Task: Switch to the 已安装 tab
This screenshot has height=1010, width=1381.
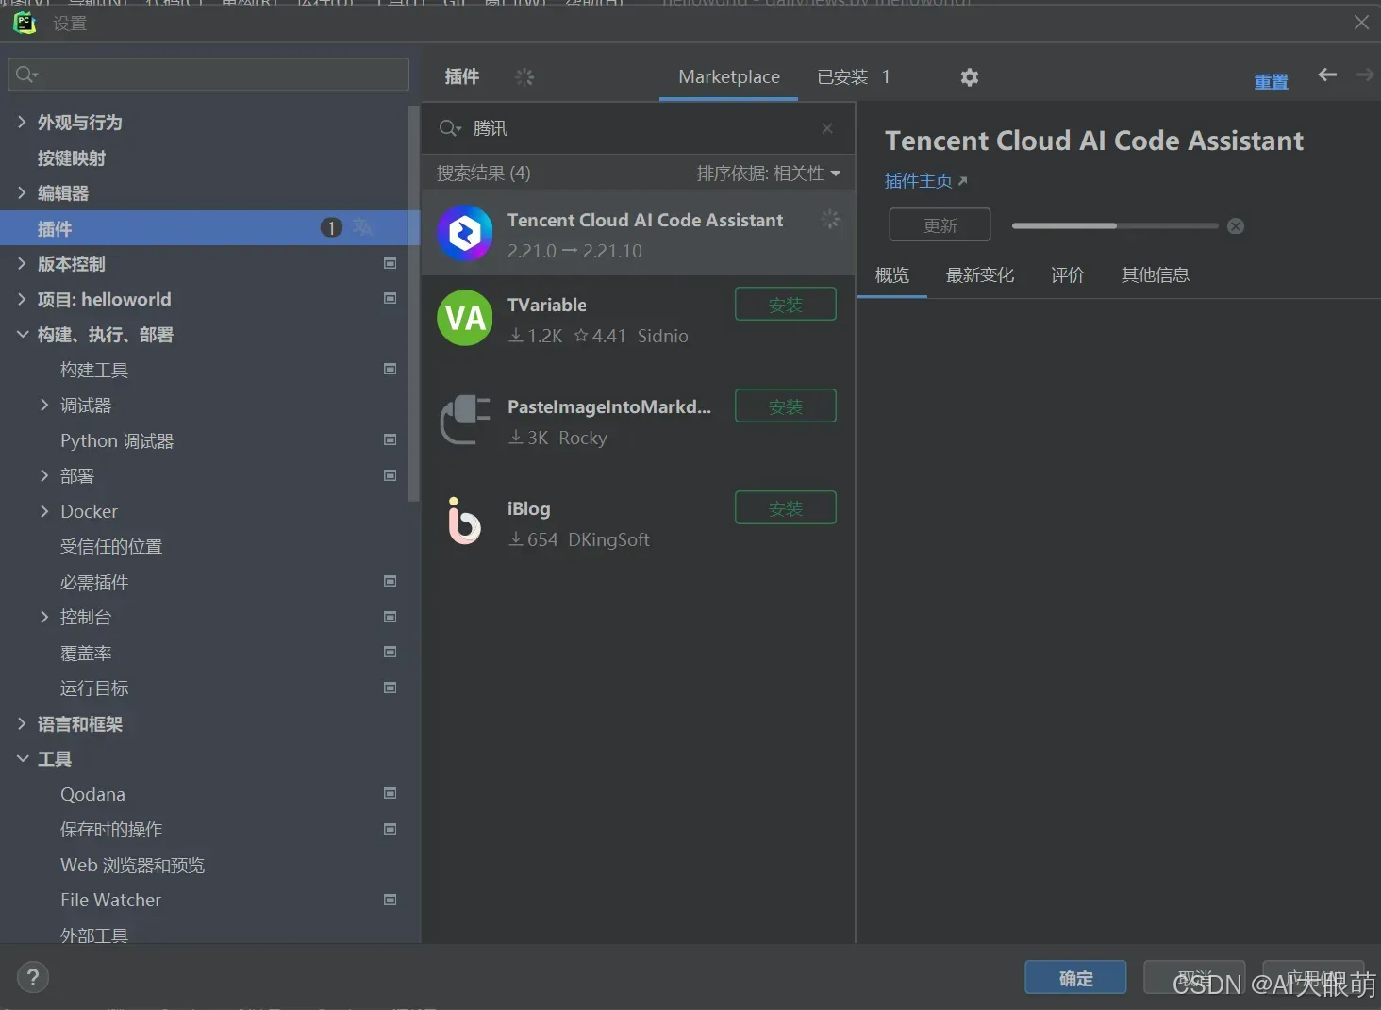Action: point(853,77)
